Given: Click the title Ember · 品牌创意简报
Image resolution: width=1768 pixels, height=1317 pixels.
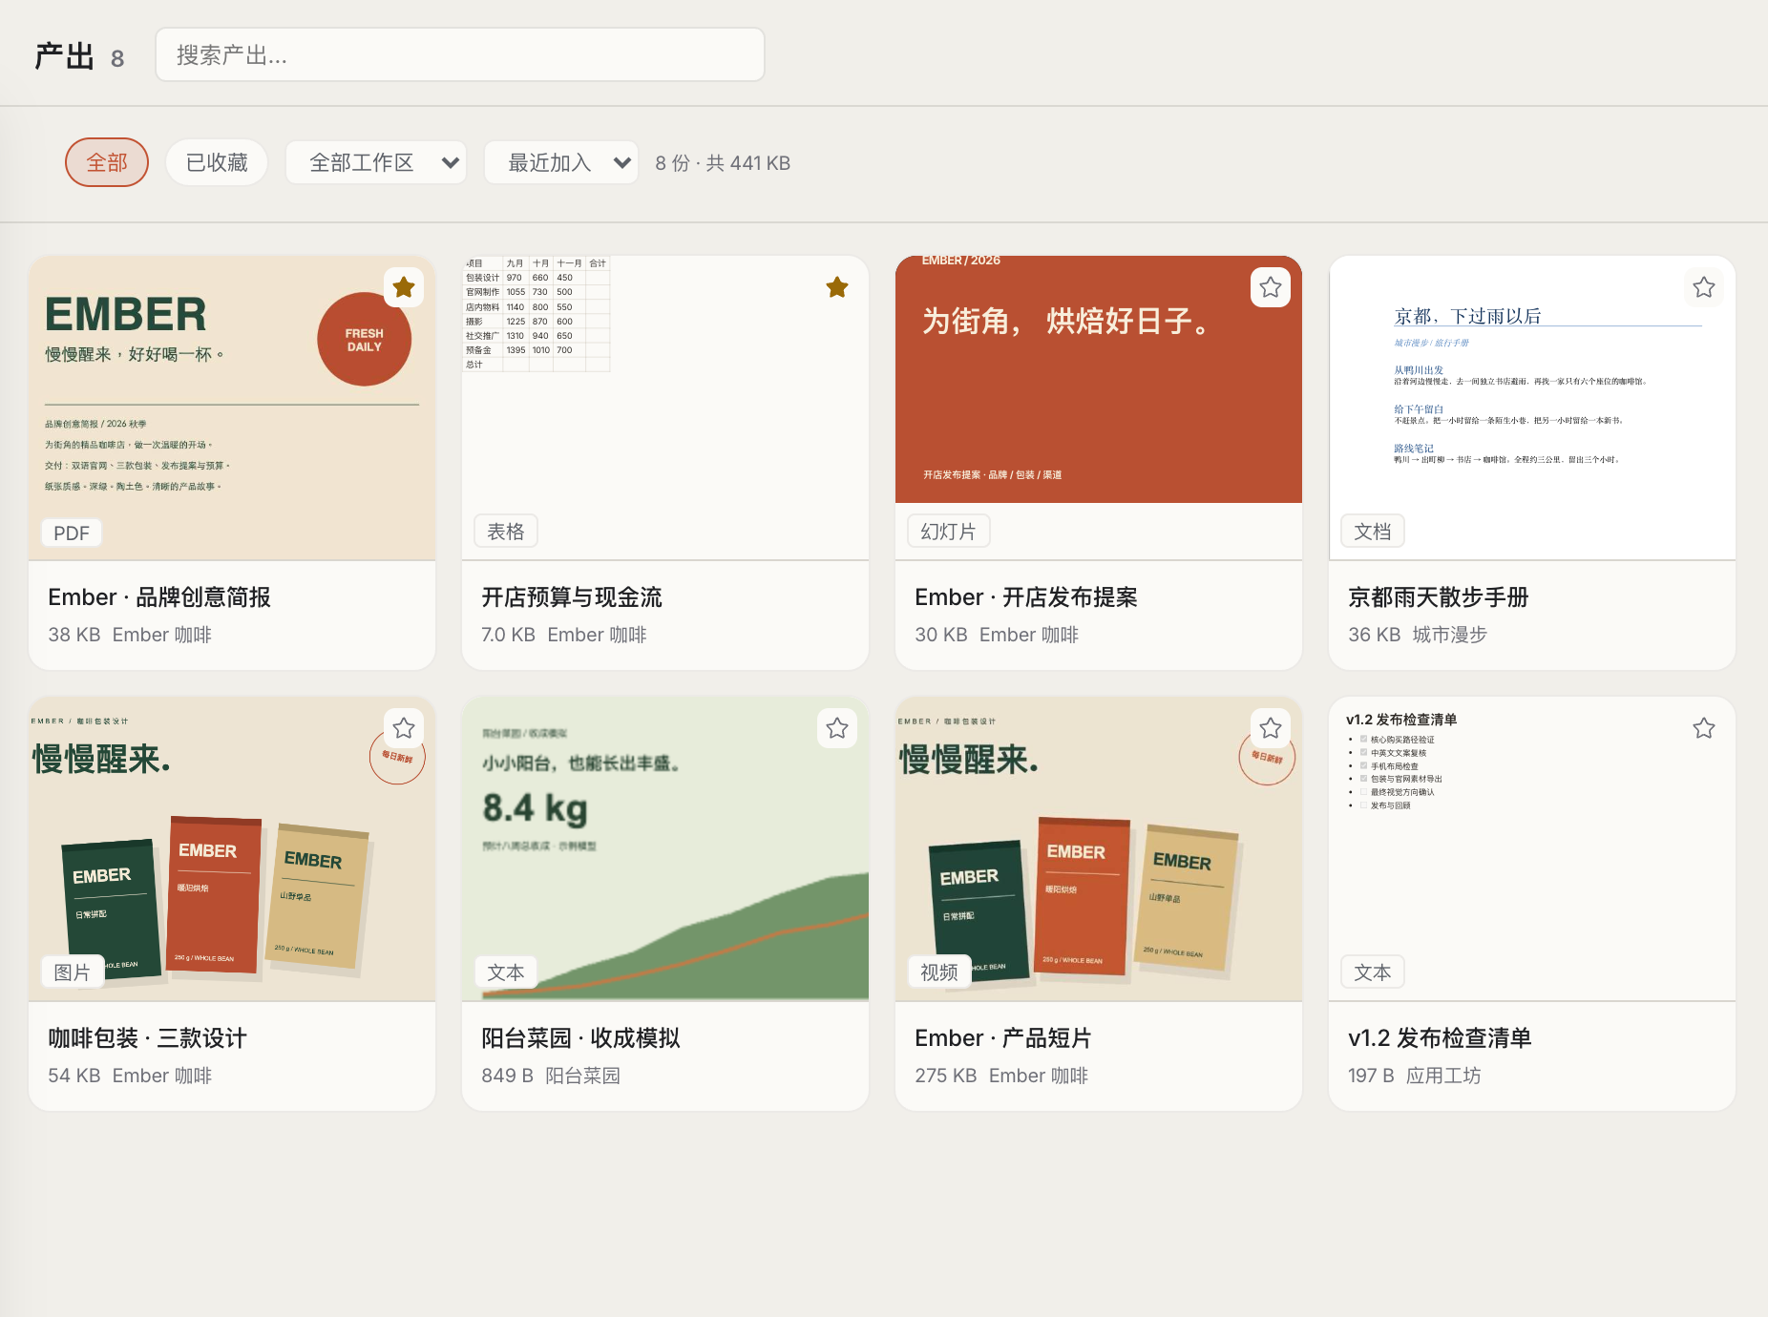Looking at the screenshot, I should (159, 597).
